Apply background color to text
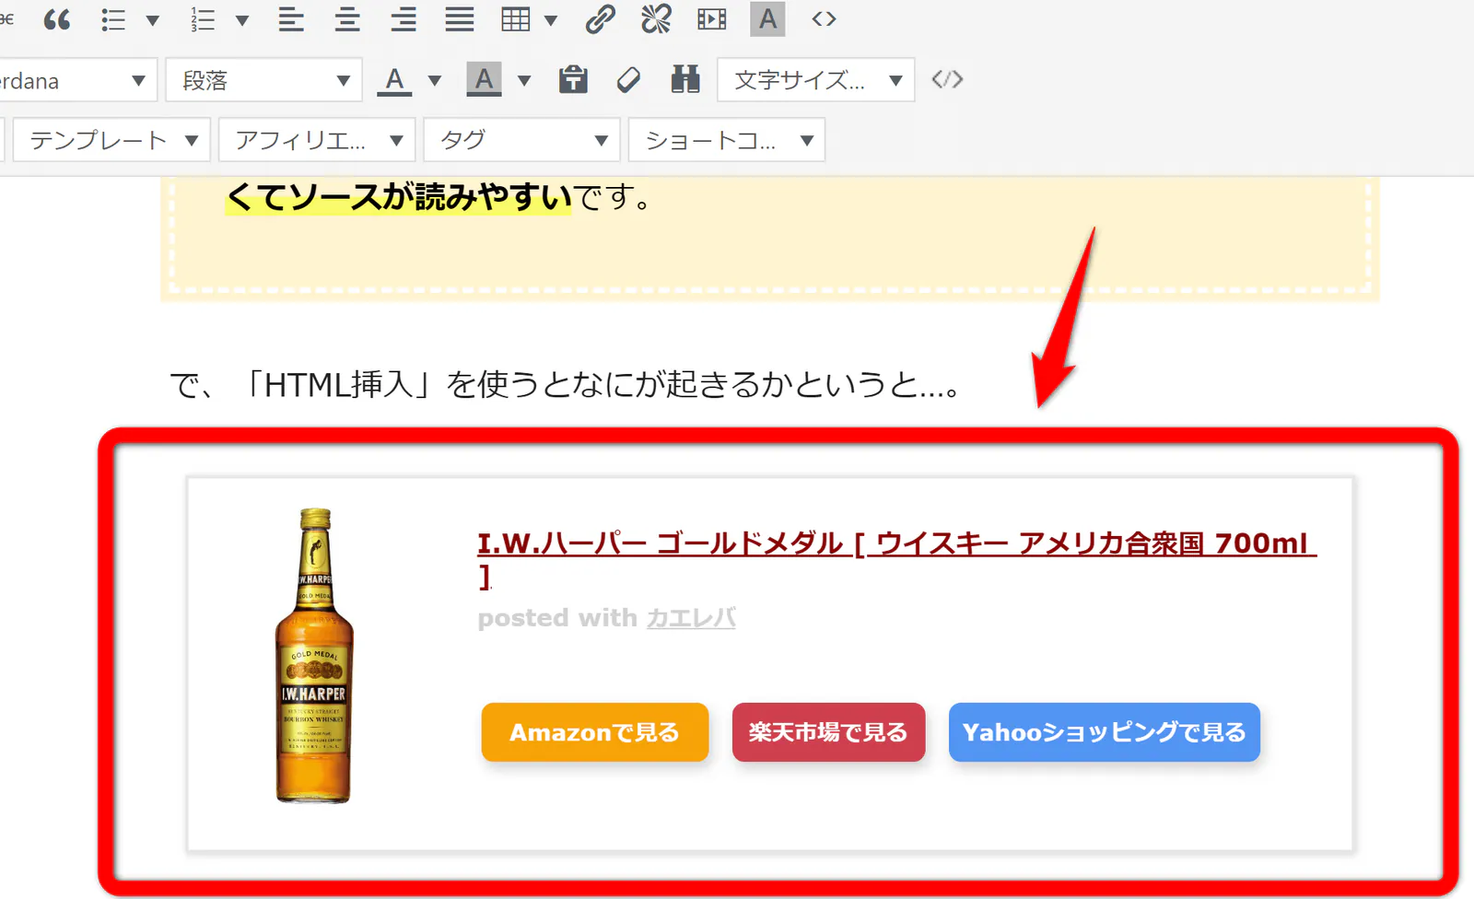Viewport: 1474px width, 899px height. [x=484, y=79]
